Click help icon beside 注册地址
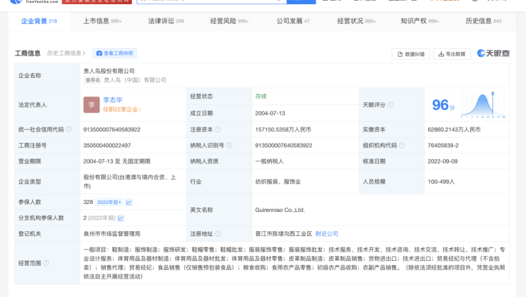Image resolution: width=526 pixels, height=297 pixels. [x=218, y=234]
